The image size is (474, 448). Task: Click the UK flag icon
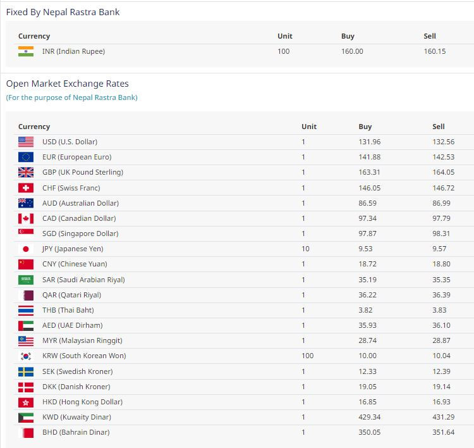tap(26, 172)
